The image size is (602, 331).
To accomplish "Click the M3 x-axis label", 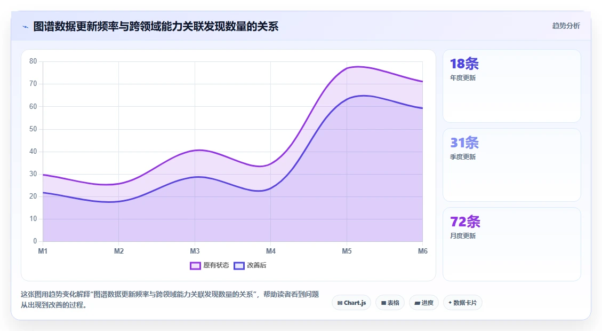I will tap(195, 251).
